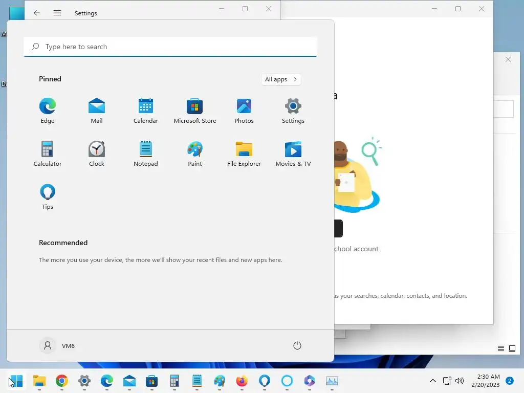
Task: Launch Movies & TV from pinned apps
Action: tap(293, 154)
